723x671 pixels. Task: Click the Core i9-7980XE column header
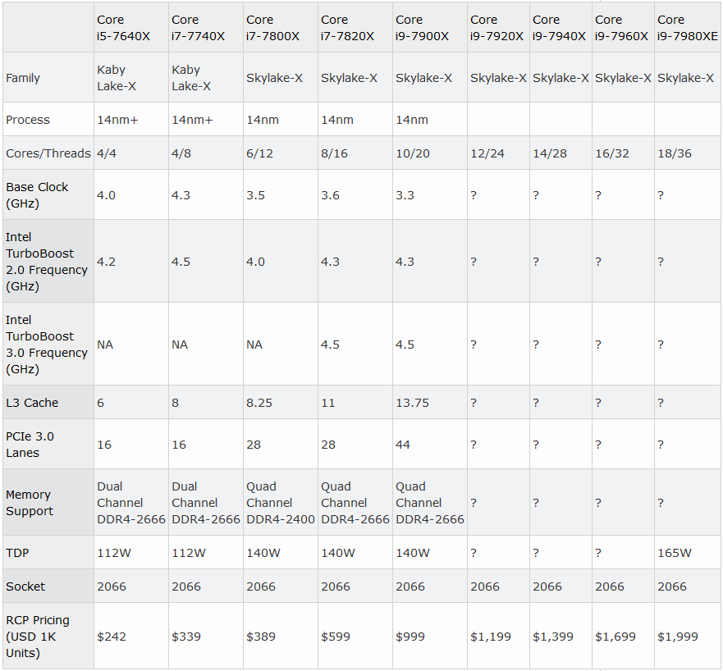pyautogui.click(x=688, y=27)
